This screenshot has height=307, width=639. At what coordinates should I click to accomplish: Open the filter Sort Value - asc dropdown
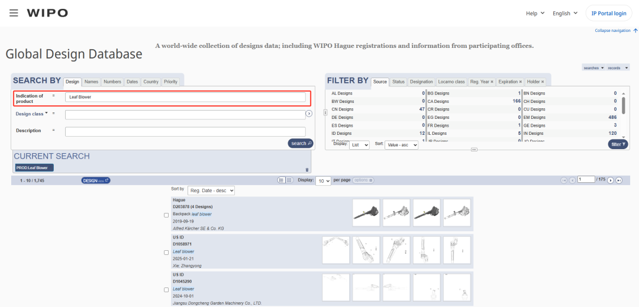(x=401, y=144)
